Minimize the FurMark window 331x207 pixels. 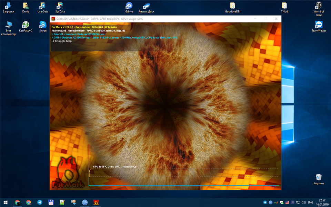(x=255, y=19)
